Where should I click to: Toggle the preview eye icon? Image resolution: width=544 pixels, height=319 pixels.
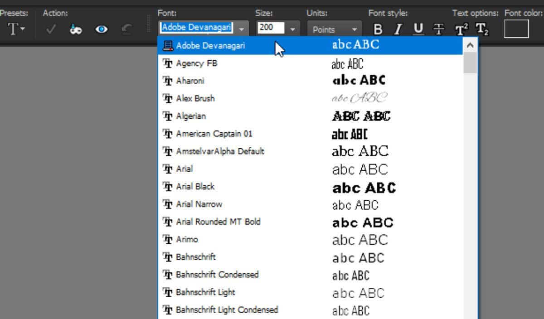click(x=102, y=29)
